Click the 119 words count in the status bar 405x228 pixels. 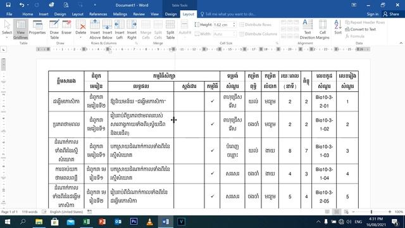(30, 212)
